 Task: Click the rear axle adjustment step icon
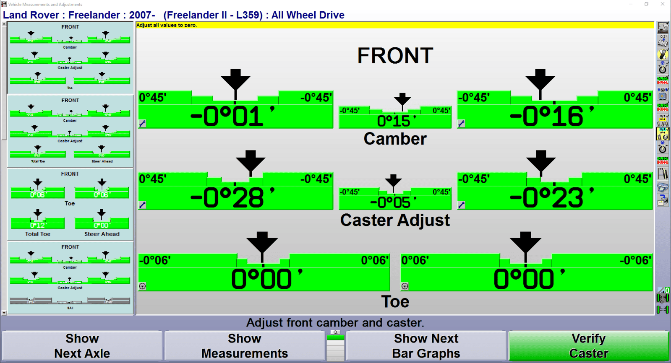pos(663,121)
